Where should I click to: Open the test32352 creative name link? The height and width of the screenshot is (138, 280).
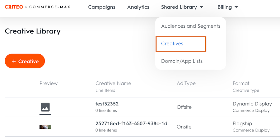(x=107, y=104)
